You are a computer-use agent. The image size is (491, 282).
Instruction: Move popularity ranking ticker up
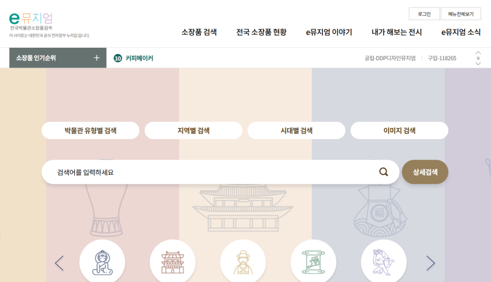click(478, 53)
